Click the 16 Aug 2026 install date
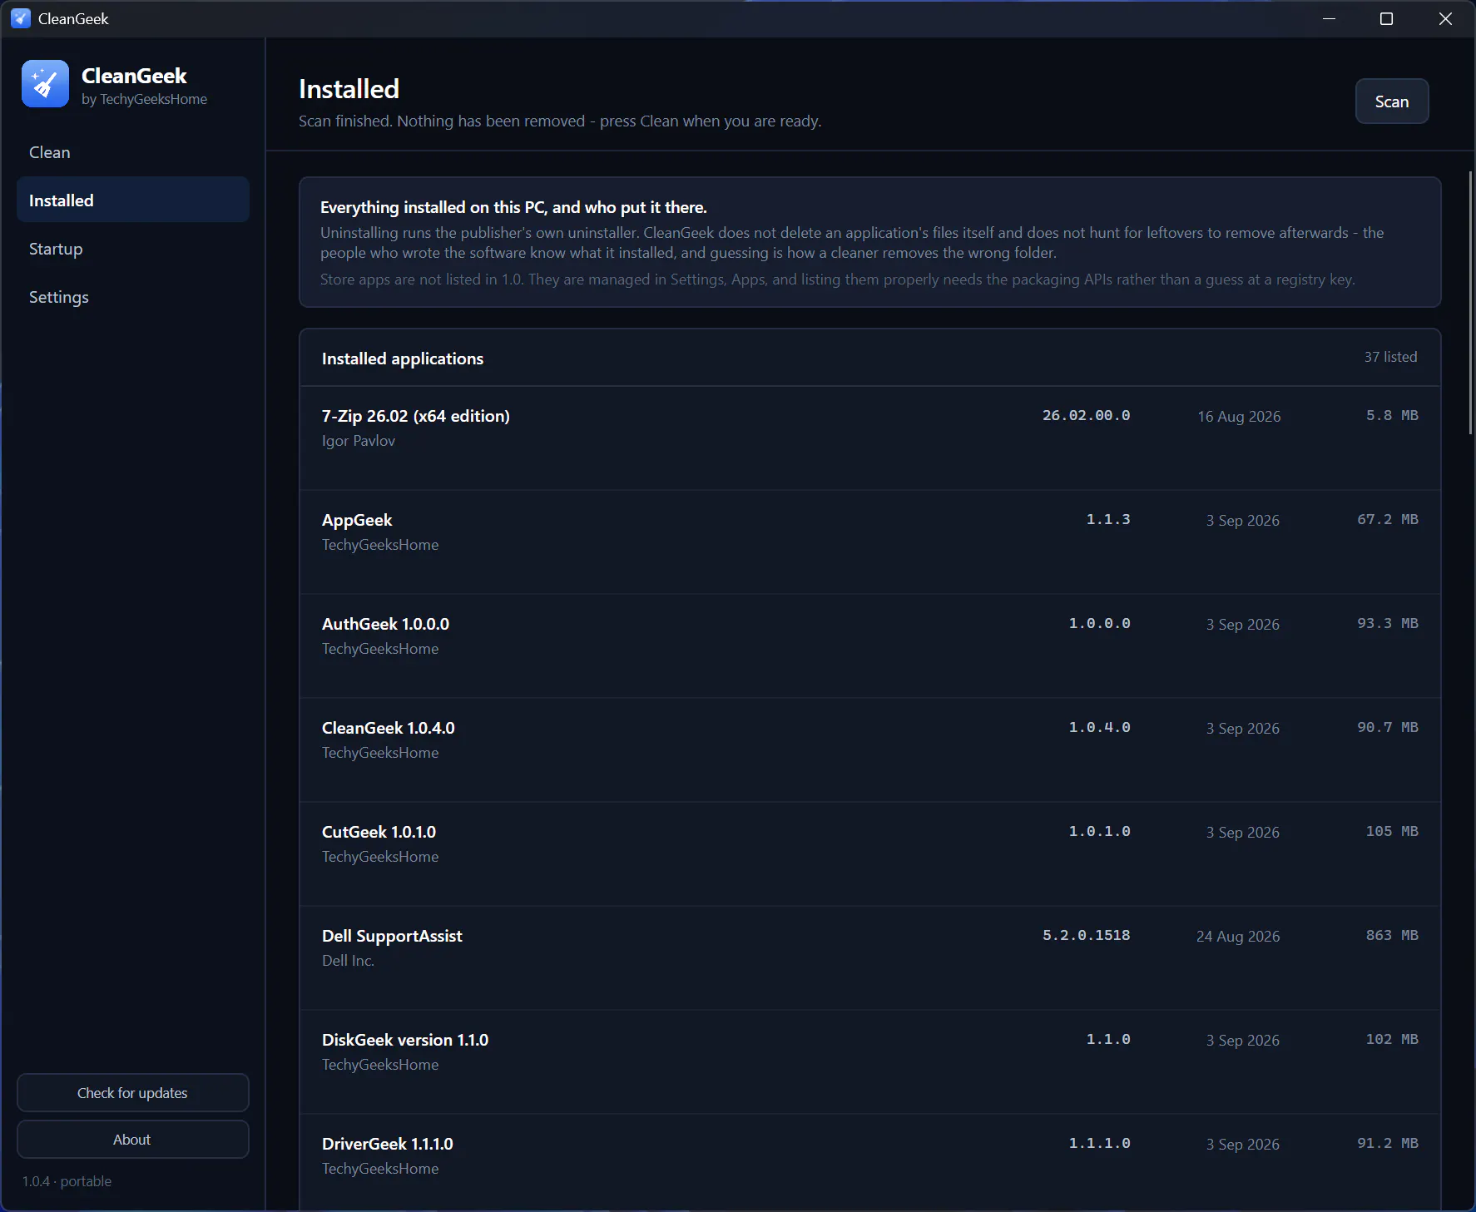1476x1212 pixels. [1239, 416]
